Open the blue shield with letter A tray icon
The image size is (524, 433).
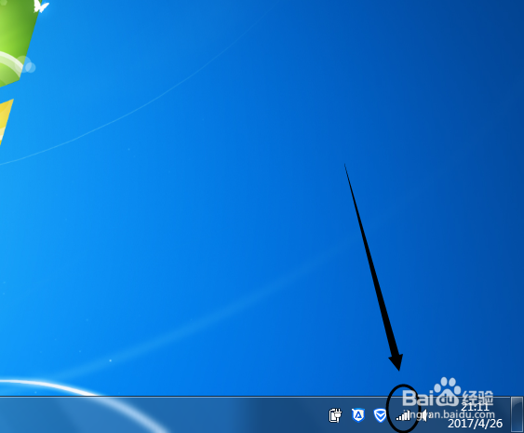click(x=358, y=415)
